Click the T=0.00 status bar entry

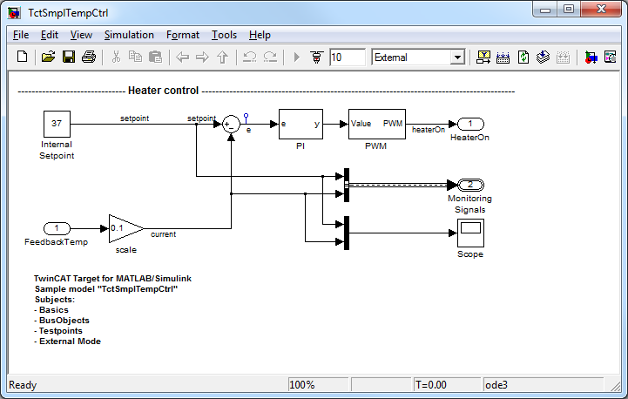pyautogui.click(x=447, y=385)
